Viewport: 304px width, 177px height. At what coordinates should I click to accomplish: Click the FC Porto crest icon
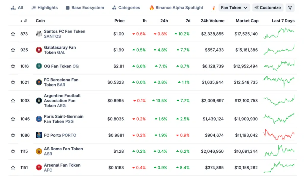click(x=39, y=135)
